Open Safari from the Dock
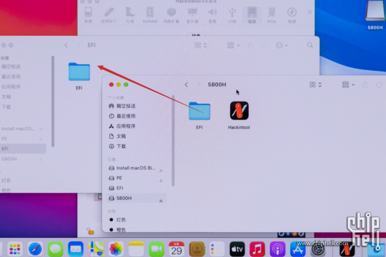Screen dimensions: 386x257 tap(35, 249)
